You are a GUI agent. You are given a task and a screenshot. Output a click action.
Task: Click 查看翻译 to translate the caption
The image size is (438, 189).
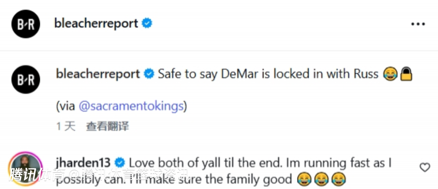tap(107, 126)
